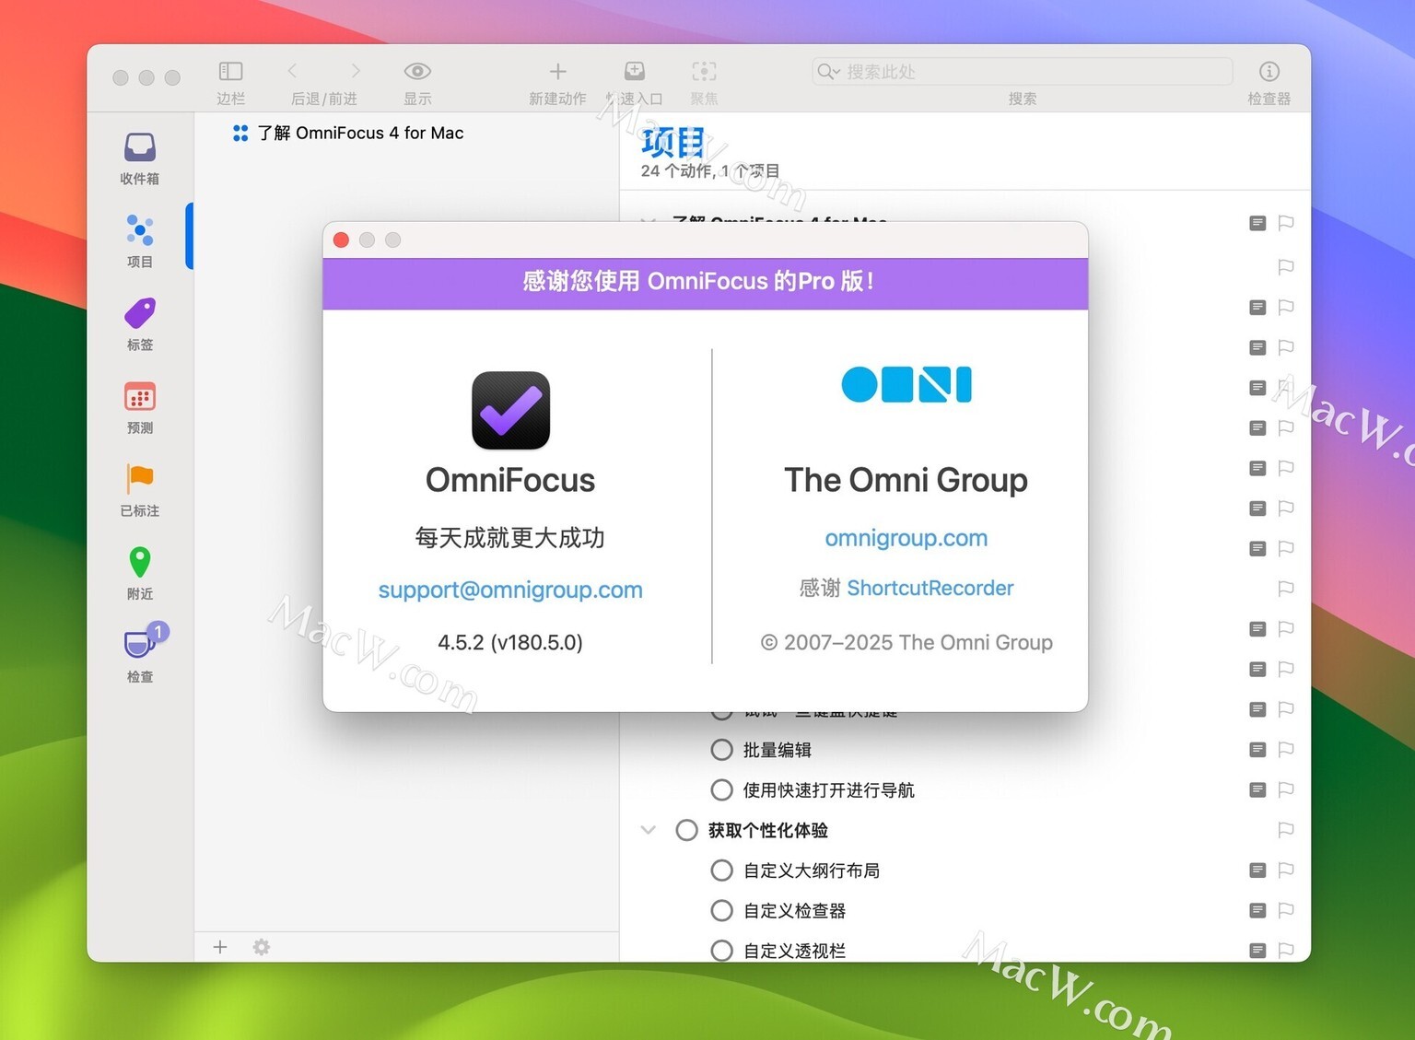The width and height of the screenshot is (1415, 1040).
Task: Toggle the 边栏 sidebar button
Action: (x=230, y=72)
